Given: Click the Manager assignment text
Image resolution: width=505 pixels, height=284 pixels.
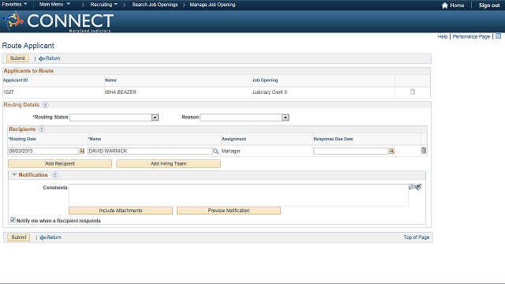Looking at the screenshot, I should click(231, 151).
